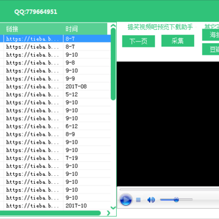Select the row dated 5-12
219x219 pixels.
click(55, 94)
